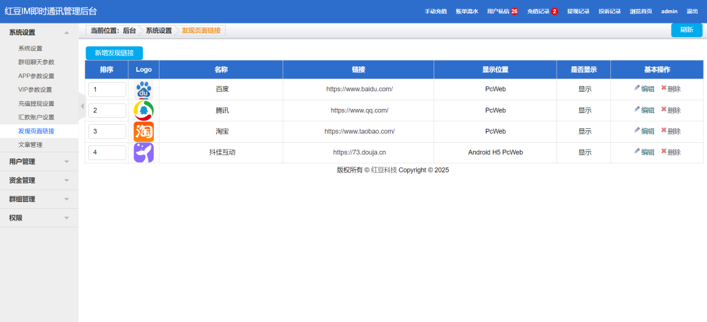707x322 pixels.
Task: Click the Tencent QQ logo icon
Action: coord(143,110)
